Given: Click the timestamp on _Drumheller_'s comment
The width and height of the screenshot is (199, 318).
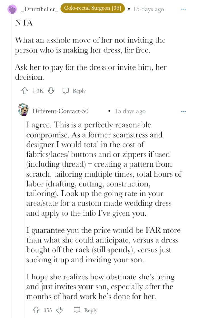Looking at the screenshot, I should (149, 9).
